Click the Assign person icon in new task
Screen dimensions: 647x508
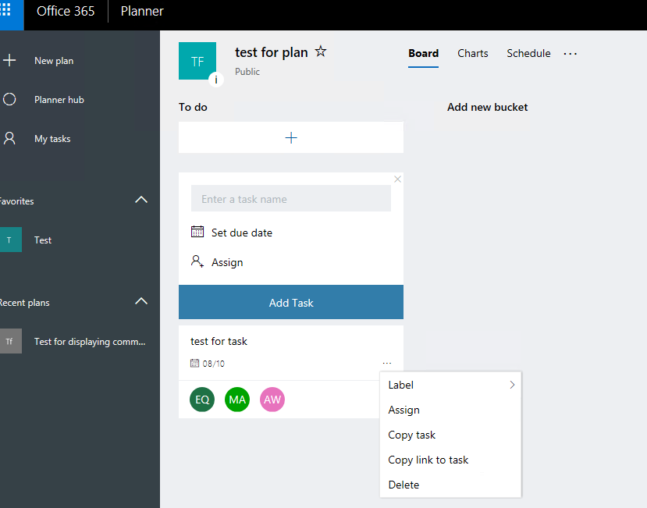pyautogui.click(x=197, y=261)
